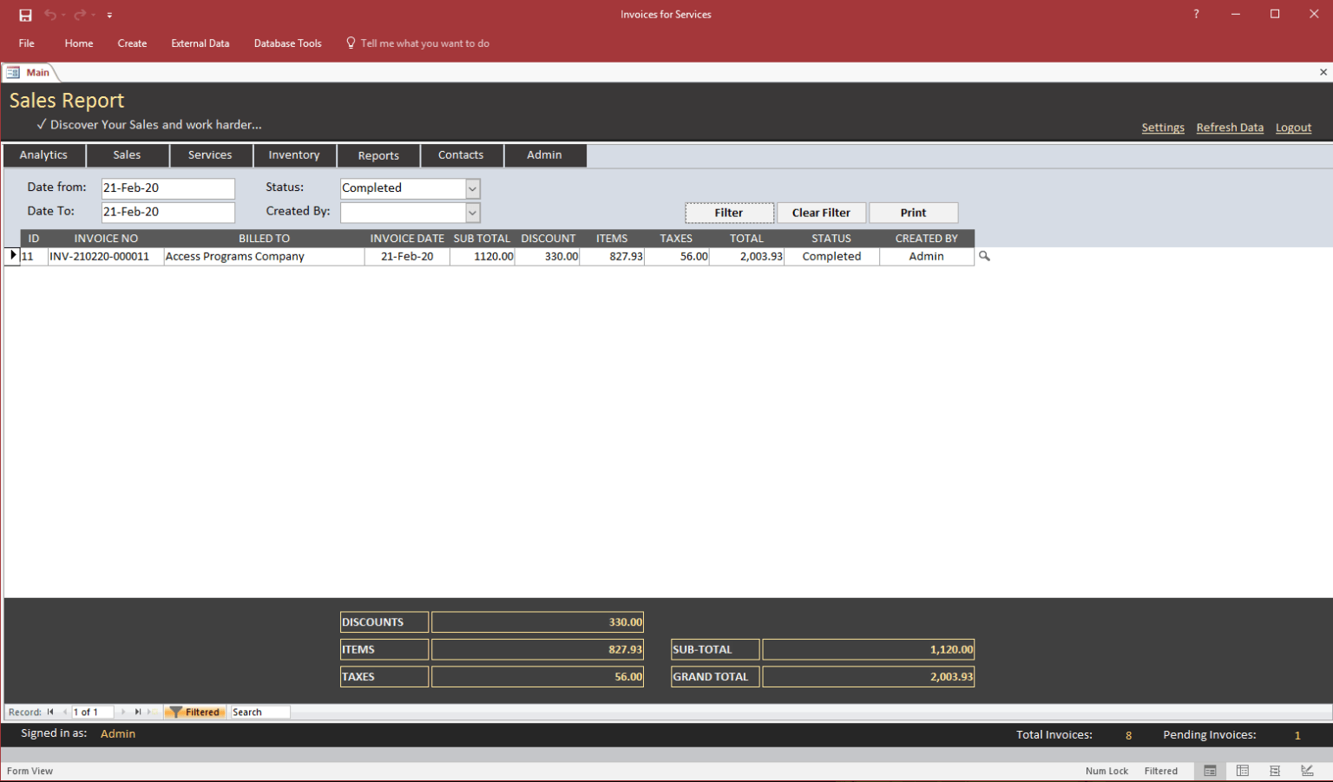Switch to the Services tab
Viewport: 1333px width, 782px height.
click(x=210, y=155)
